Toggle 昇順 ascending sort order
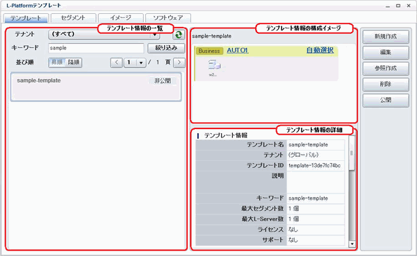The height and width of the screenshot is (256, 417). (x=57, y=62)
